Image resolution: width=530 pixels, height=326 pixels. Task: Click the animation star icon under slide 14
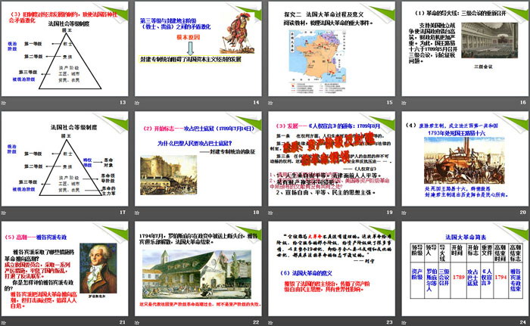[x=137, y=103]
